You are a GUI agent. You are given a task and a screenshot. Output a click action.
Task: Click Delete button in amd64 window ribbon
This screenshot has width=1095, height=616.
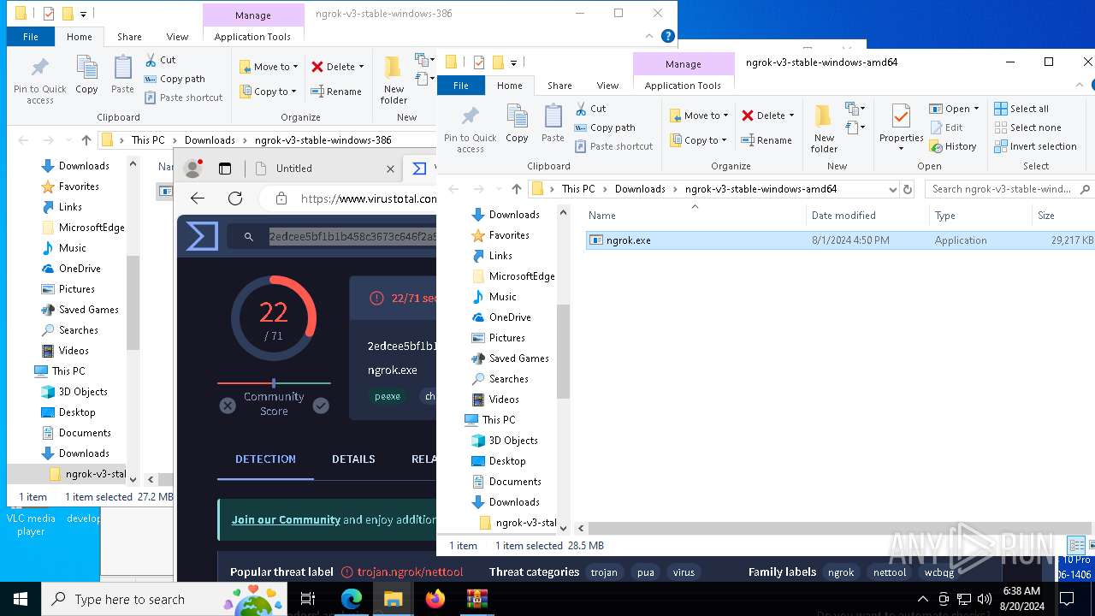pyautogui.click(x=762, y=115)
